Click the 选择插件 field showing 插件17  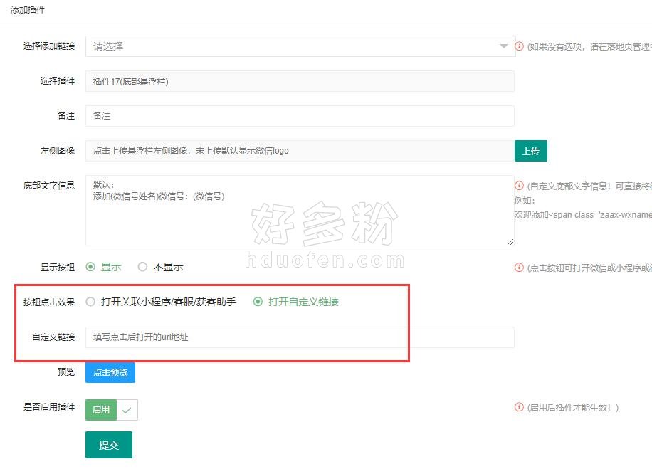tap(299, 81)
